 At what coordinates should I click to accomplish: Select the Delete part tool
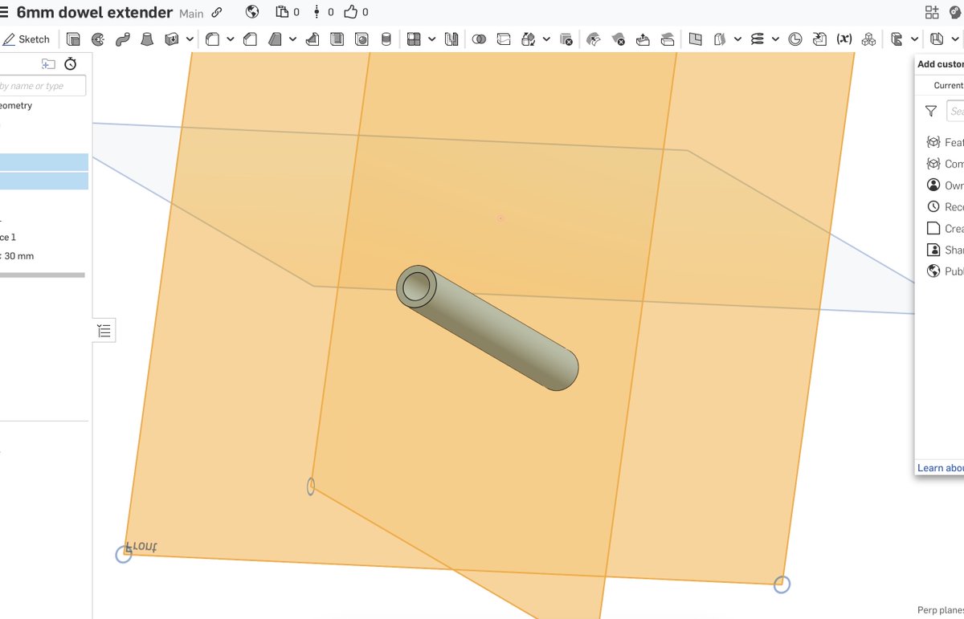(566, 39)
